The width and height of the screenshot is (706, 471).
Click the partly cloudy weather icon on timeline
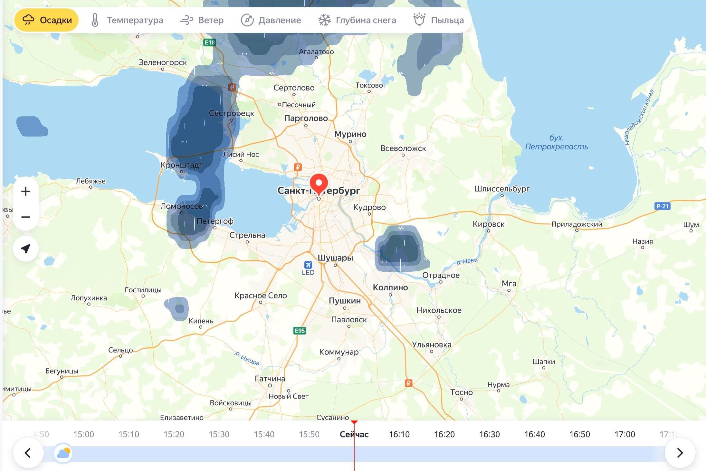pos(63,453)
